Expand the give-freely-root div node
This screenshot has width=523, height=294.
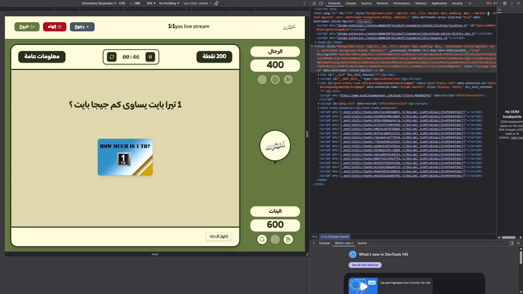319,83
